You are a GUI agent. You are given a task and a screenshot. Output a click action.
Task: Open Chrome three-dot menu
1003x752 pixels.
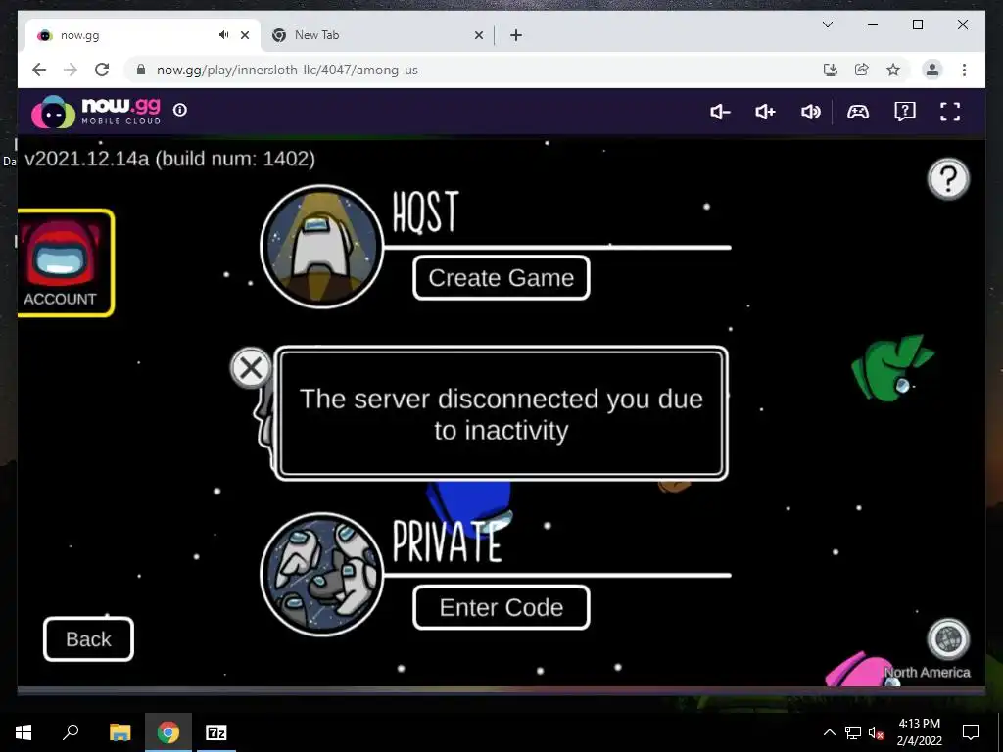(x=964, y=70)
